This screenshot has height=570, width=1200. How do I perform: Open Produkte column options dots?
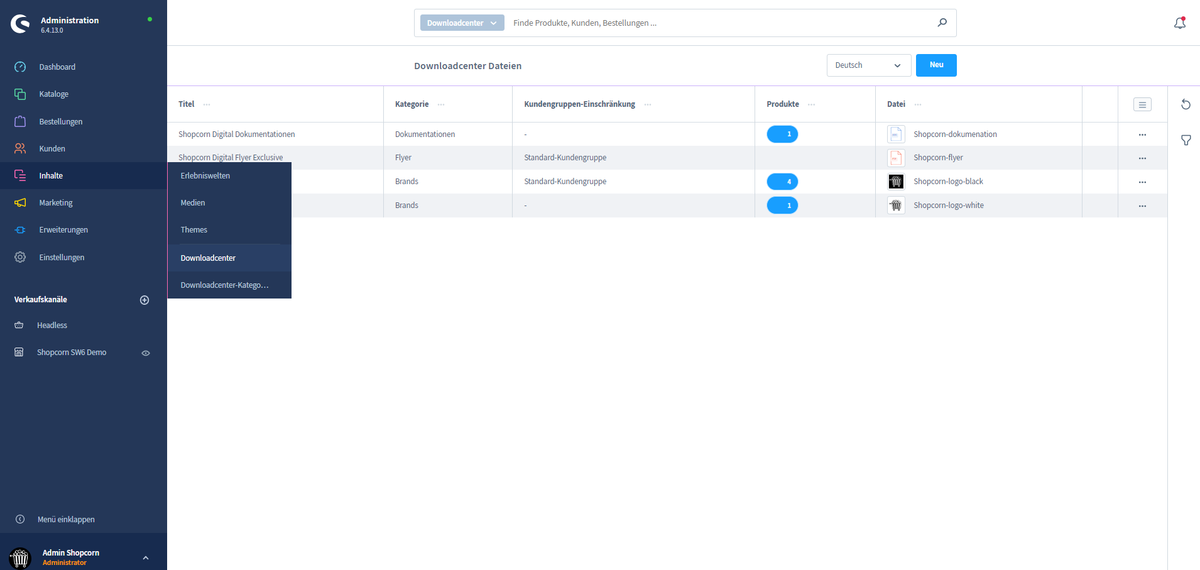pyautogui.click(x=811, y=104)
